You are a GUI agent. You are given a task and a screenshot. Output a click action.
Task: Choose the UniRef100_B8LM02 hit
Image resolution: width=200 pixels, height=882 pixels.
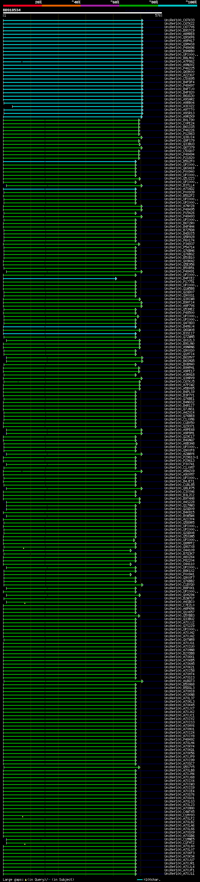point(179,58)
